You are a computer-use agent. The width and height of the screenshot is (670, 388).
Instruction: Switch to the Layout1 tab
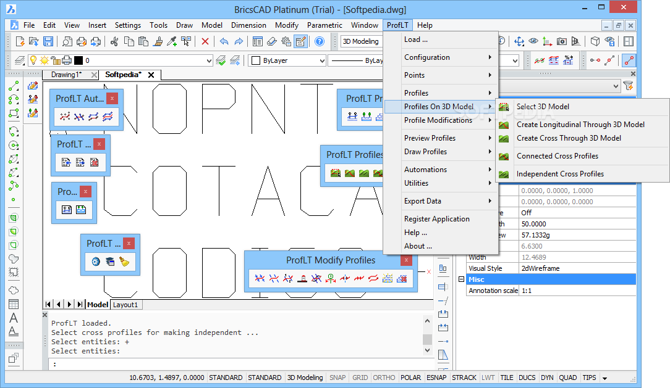click(x=125, y=305)
